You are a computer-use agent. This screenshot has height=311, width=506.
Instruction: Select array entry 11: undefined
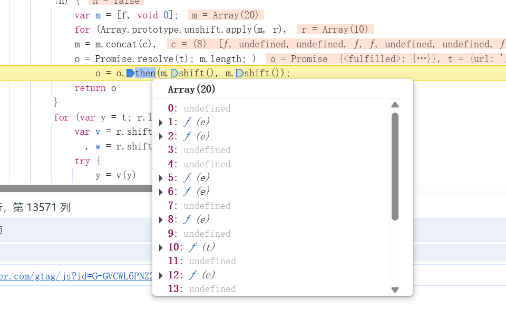[x=202, y=261]
